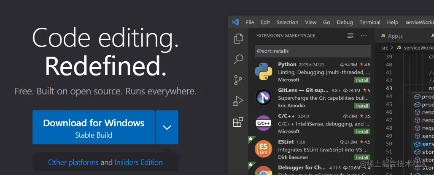Click the @sort:installs search field
The image size is (434, 175).
[x=313, y=51]
